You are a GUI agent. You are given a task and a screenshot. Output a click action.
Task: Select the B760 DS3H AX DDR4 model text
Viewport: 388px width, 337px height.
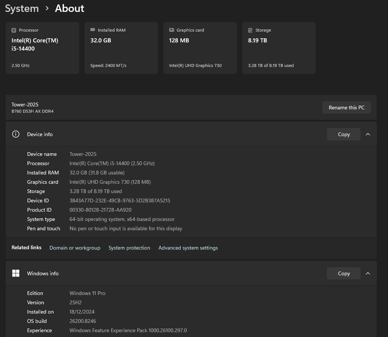pyautogui.click(x=32, y=111)
